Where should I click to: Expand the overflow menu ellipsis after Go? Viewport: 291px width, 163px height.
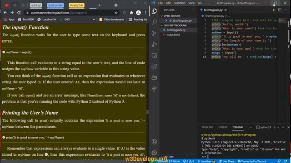(207, 3)
